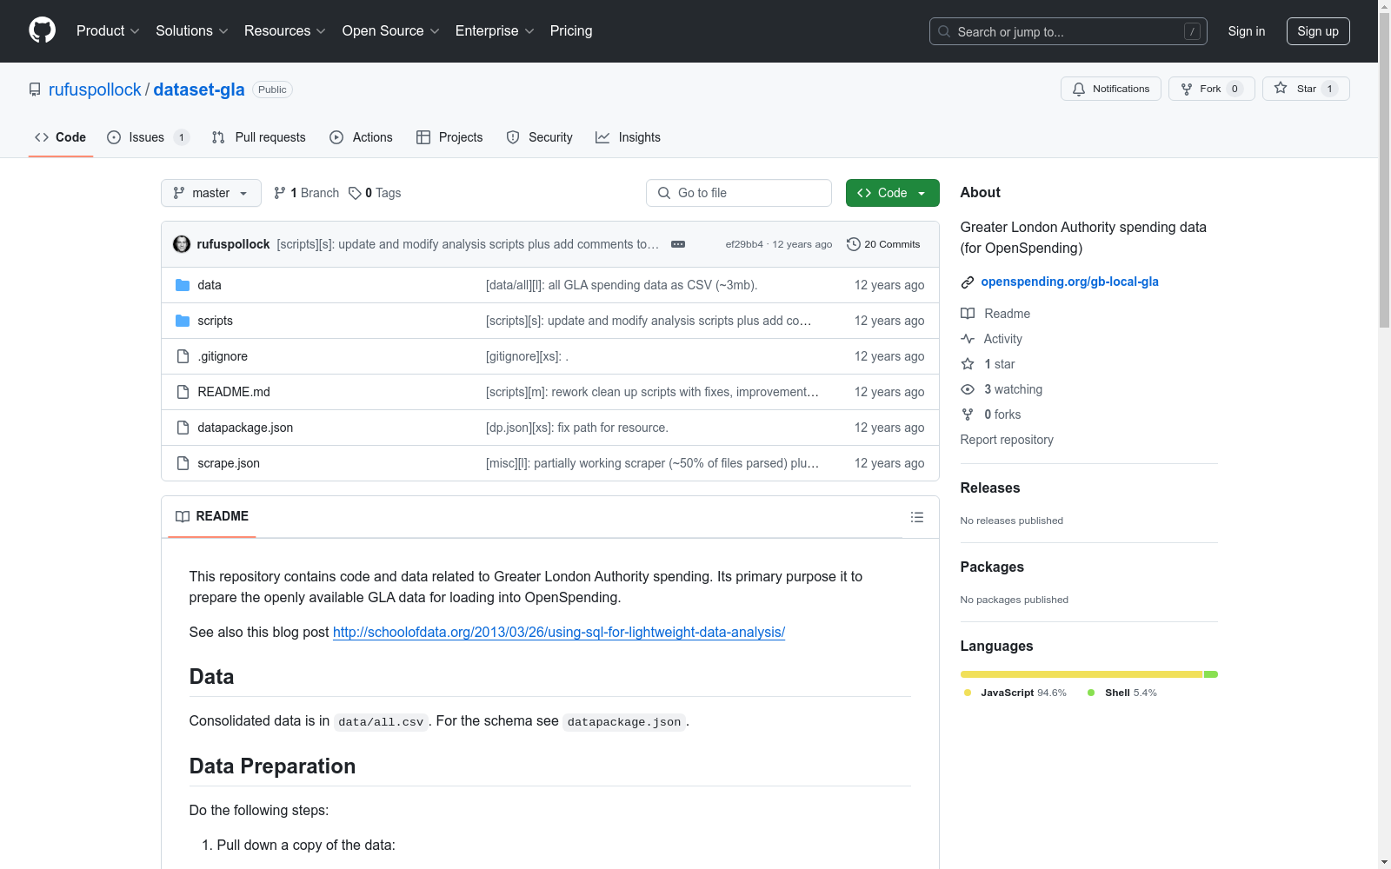
Task: Open rufuspollock's profile link
Action: coord(95,90)
